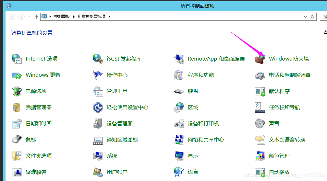Open the 设备管理器 link
The image size is (327, 181).
120,124
